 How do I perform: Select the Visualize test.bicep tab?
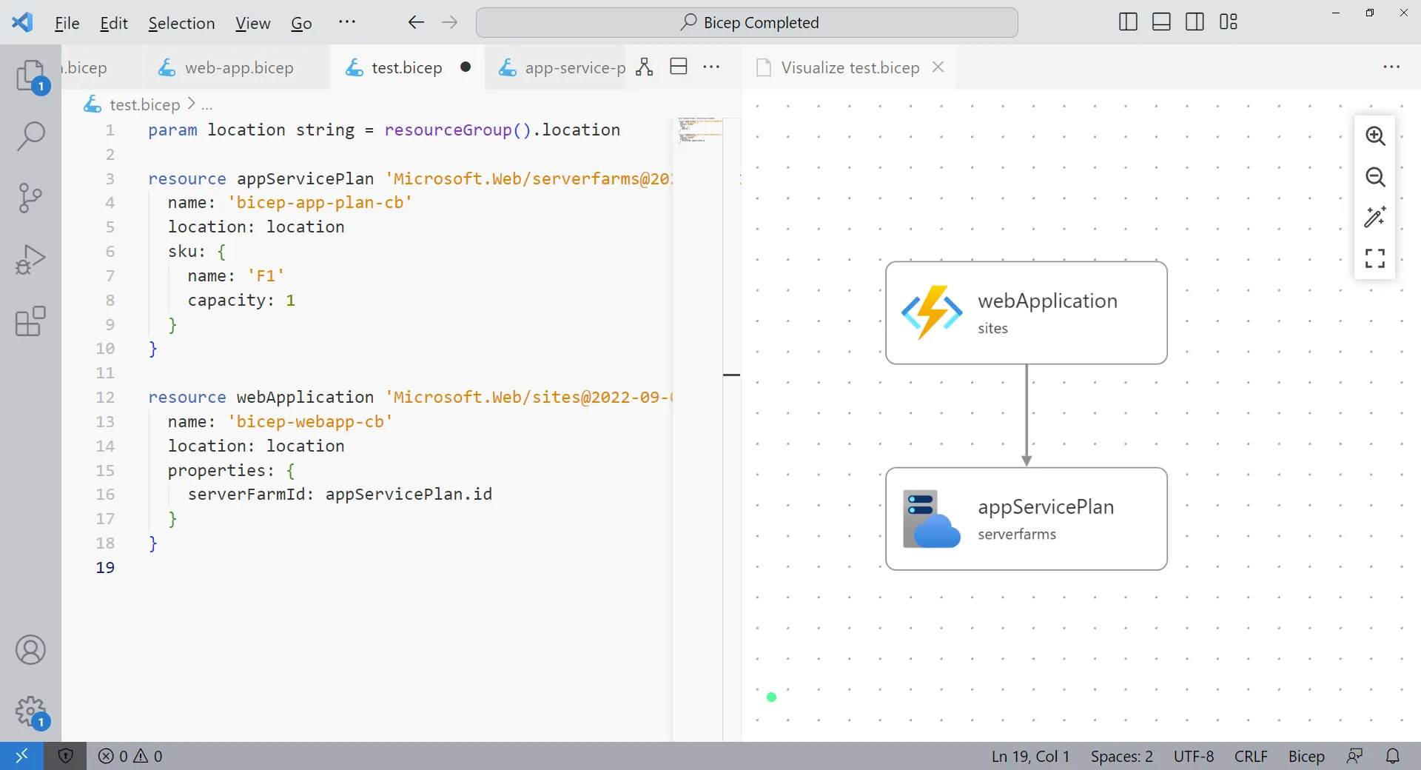(x=850, y=67)
